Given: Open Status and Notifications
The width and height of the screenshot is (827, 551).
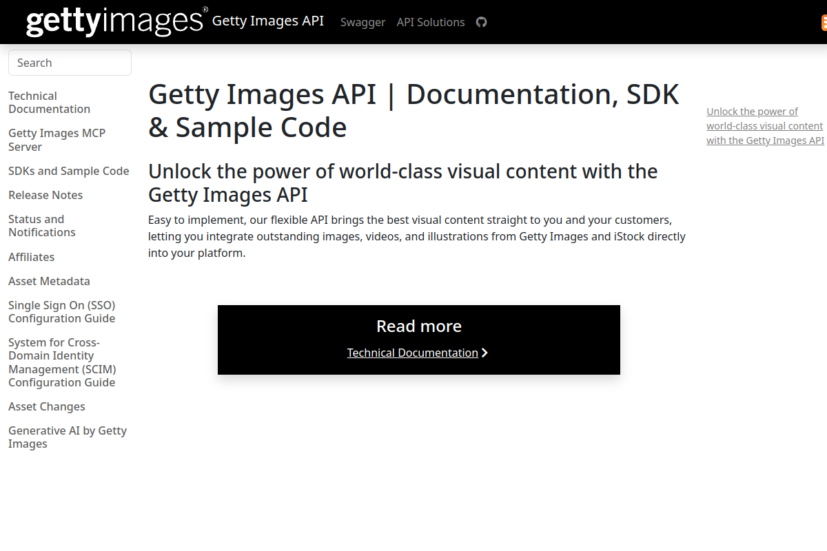Looking at the screenshot, I should coord(42,226).
